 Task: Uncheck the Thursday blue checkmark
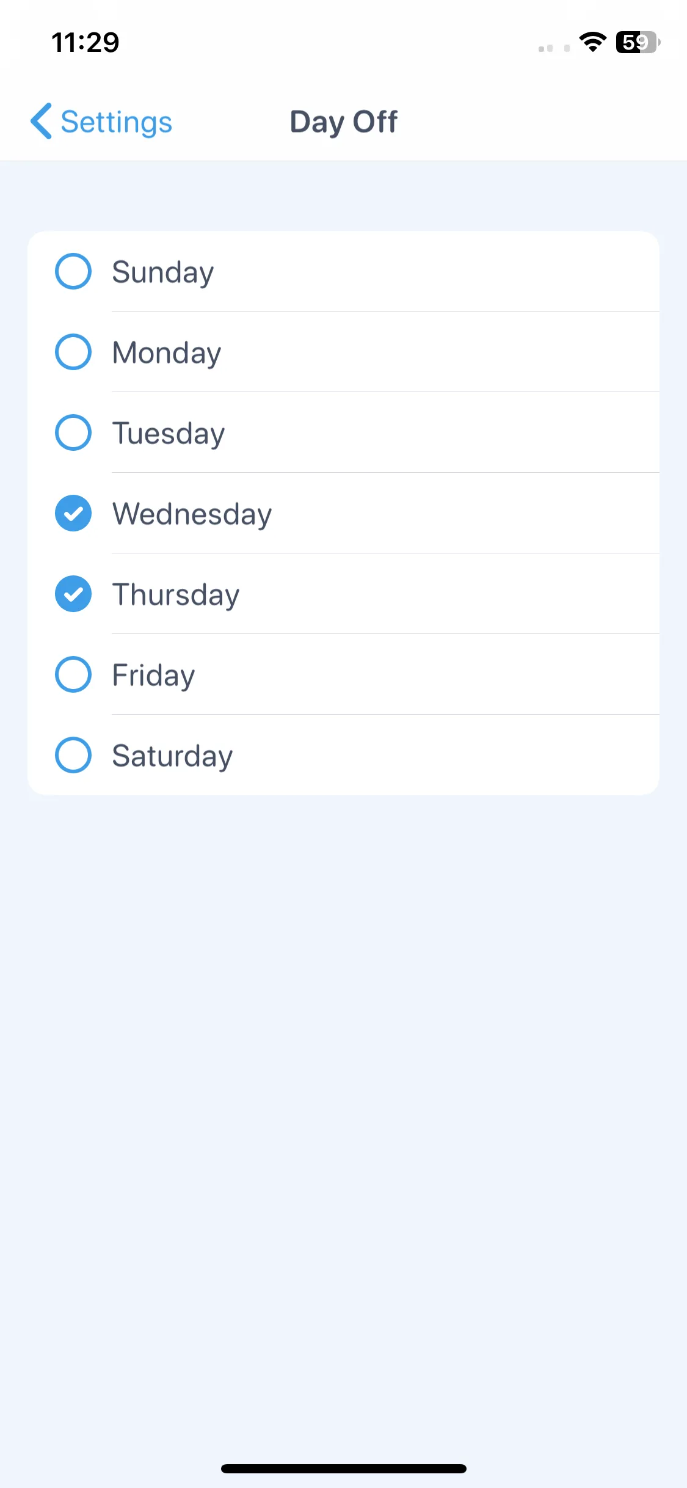coord(73,594)
